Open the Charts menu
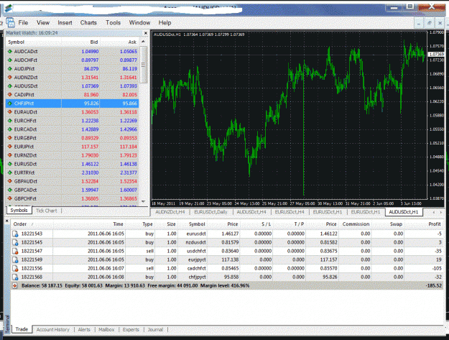The height and width of the screenshot is (340, 449). [88, 22]
